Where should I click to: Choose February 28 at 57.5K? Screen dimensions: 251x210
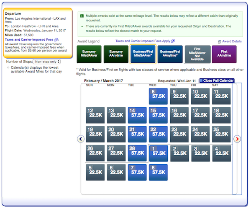click(137, 153)
